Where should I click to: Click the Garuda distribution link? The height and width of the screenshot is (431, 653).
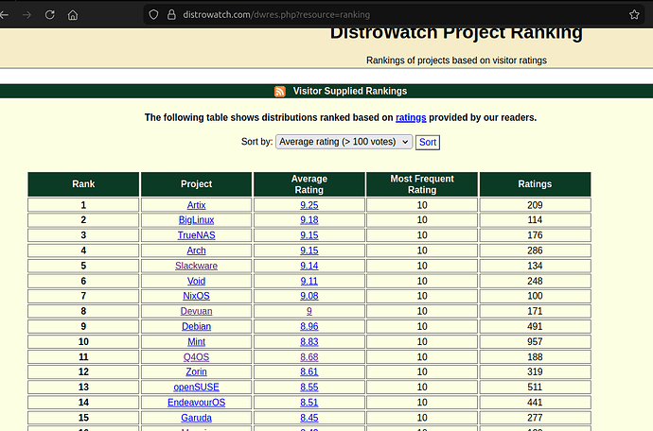pos(196,417)
